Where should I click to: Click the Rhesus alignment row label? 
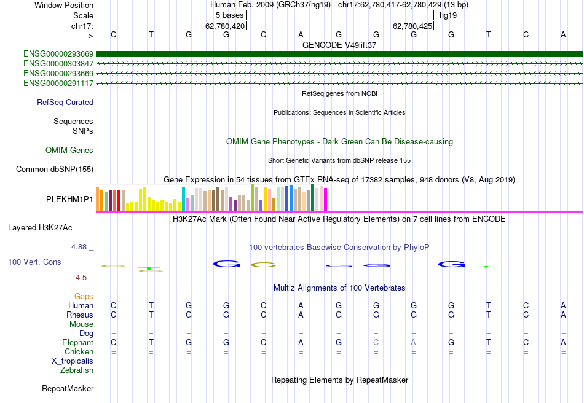pos(80,315)
